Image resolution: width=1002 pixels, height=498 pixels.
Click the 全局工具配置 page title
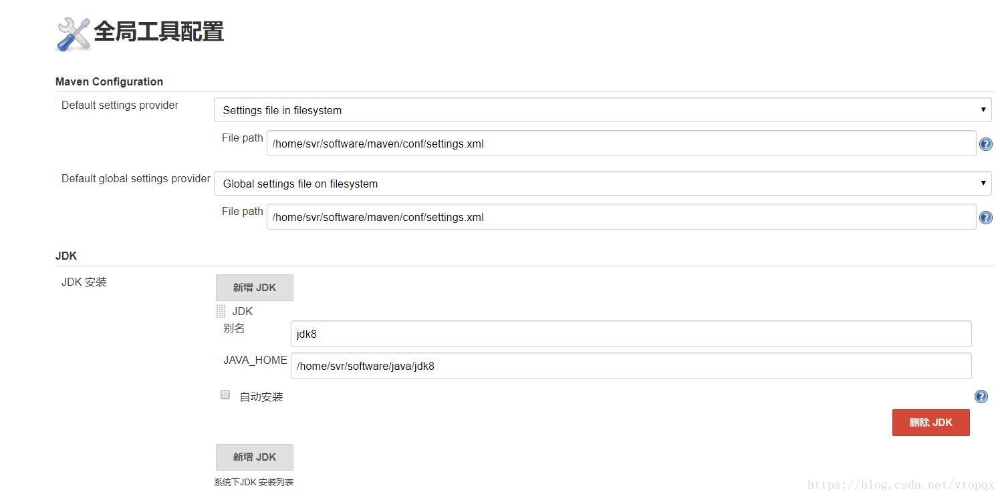tap(158, 31)
